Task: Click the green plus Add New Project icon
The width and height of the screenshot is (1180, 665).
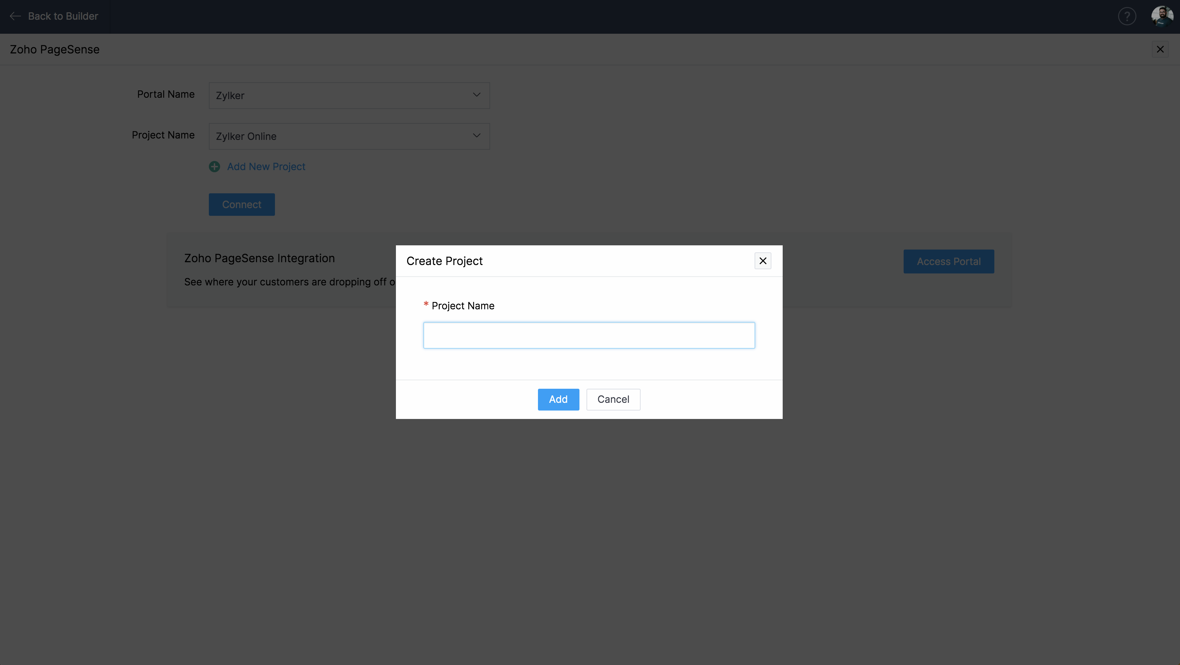Action: pos(214,167)
